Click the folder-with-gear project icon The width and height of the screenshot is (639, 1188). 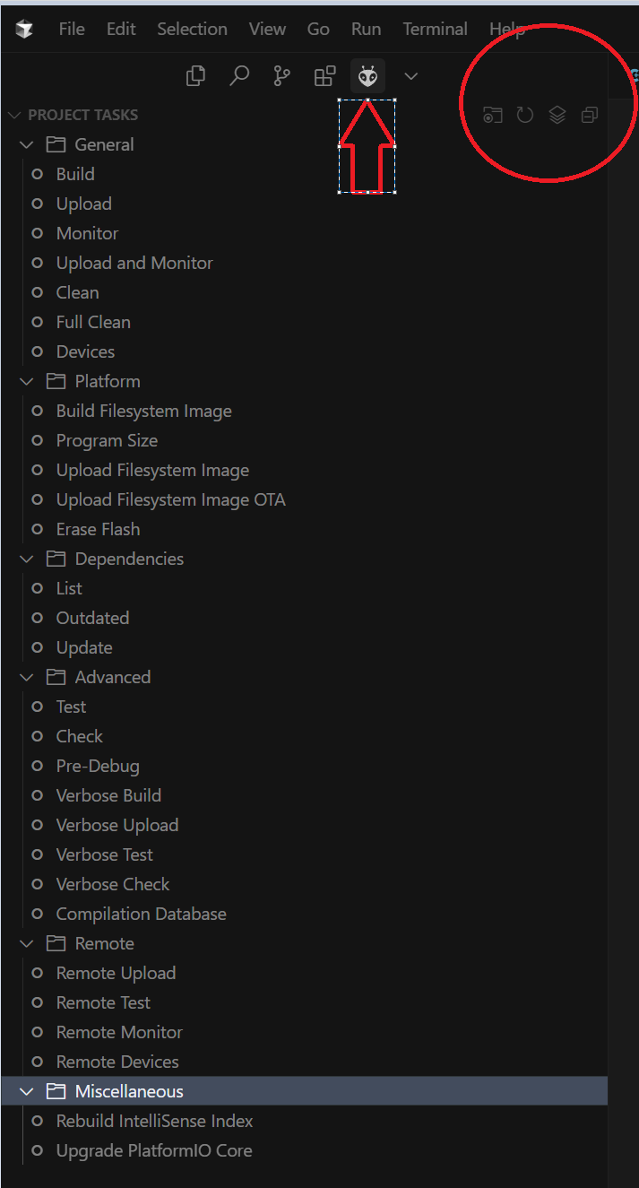coord(493,115)
